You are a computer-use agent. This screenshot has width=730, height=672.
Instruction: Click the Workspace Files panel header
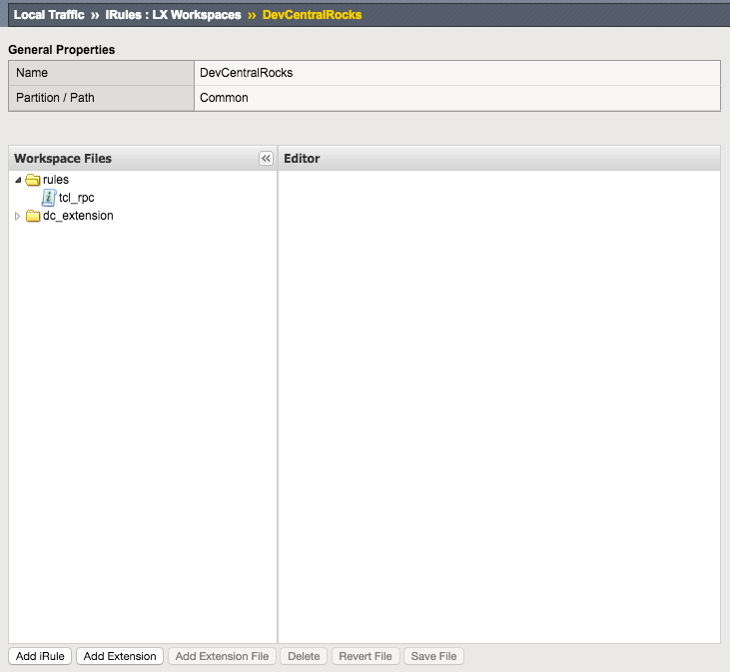pos(130,159)
